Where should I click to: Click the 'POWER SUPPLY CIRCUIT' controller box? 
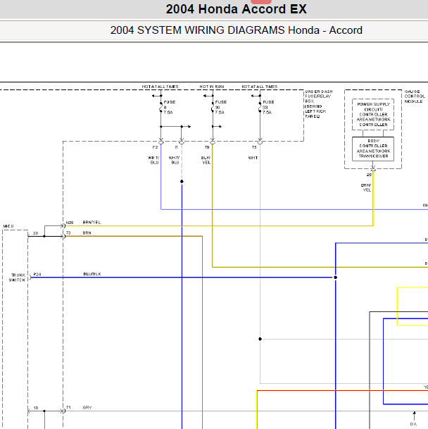[x=373, y=114]
